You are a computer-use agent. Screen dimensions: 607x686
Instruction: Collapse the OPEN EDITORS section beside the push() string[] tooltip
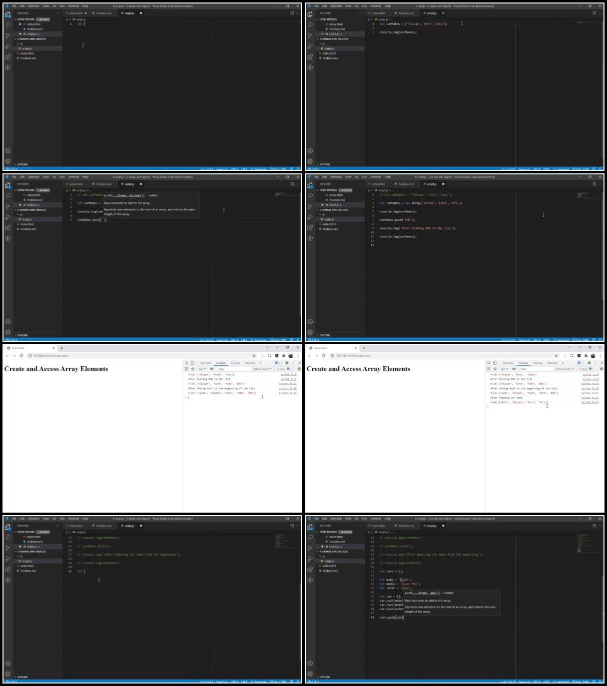click(x=25, y=190)
